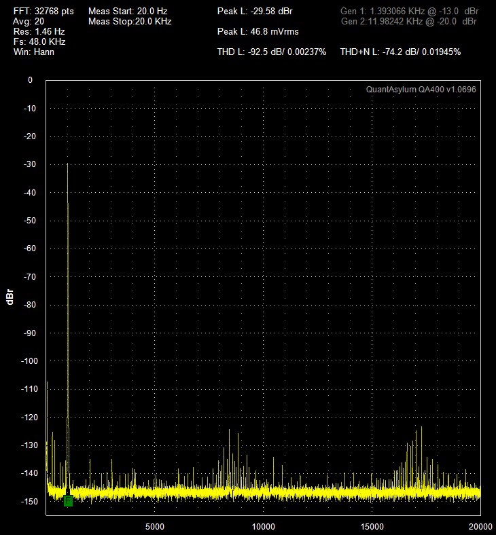Click the 5000 frequency axis label

click(x=155, y=526)
